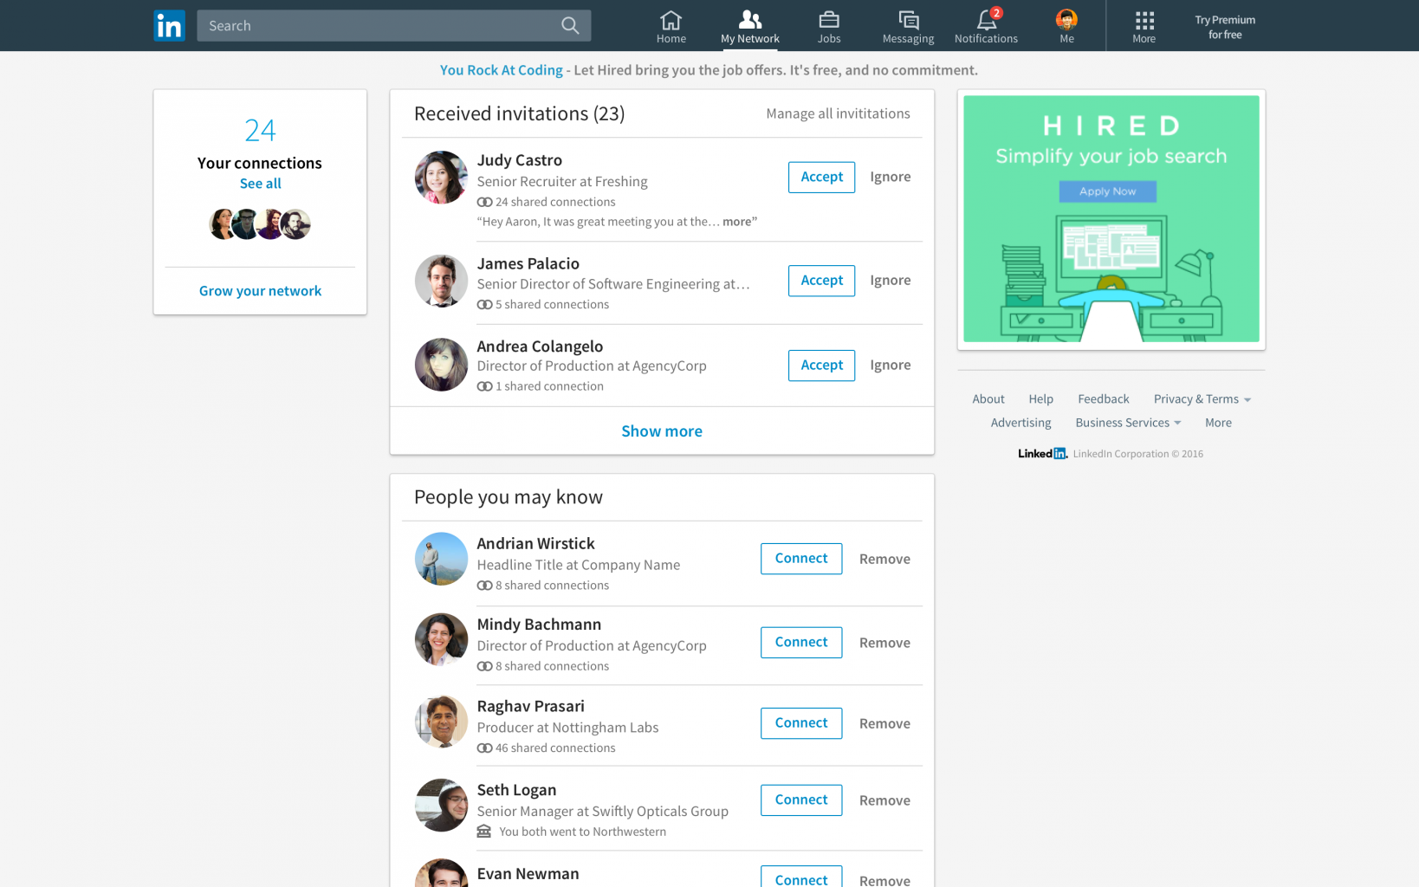Click the search magnifier icon
The width and height of the screenshot is (1419, 887).
coord(569,26)
